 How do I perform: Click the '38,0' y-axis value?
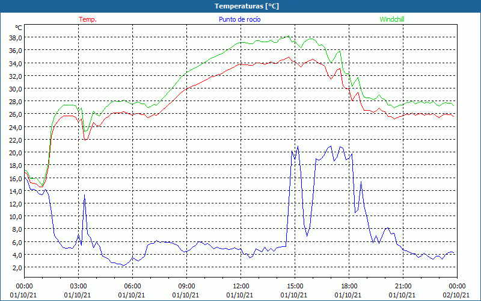[16, 37]
